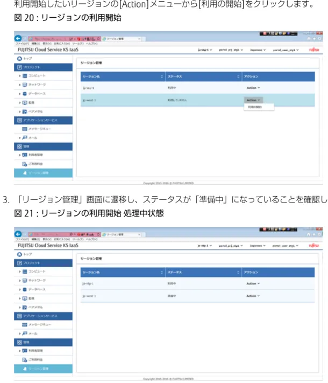
Task: Click jp-west-1 region name cell in Figure 21
Action: coord(89,296)
